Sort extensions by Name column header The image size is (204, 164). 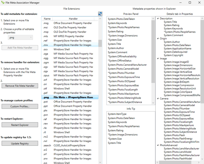click(47, 19)
